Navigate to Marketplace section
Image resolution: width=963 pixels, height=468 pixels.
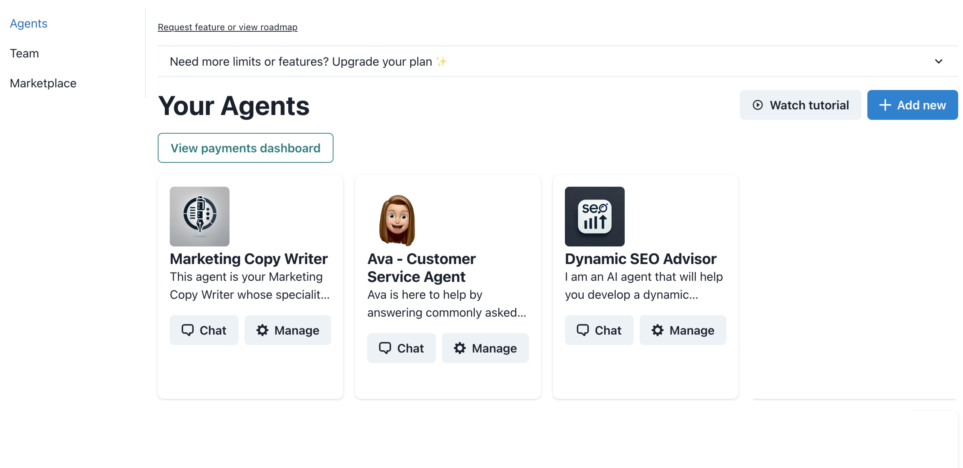pos(42,82)
